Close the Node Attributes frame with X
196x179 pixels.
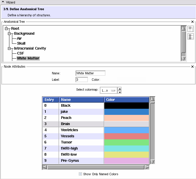(192, 67)
